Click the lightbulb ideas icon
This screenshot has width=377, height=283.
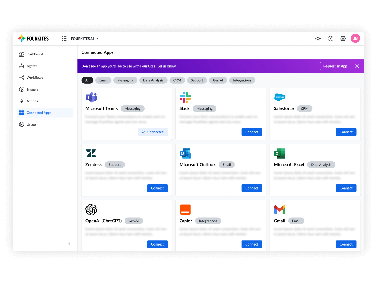click(318, 39)
